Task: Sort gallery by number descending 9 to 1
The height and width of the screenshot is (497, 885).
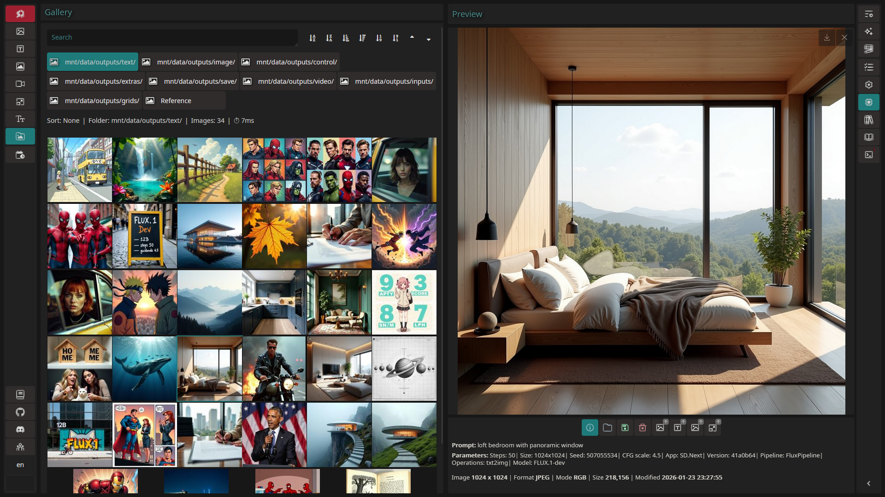Action: tap(395, 38)
